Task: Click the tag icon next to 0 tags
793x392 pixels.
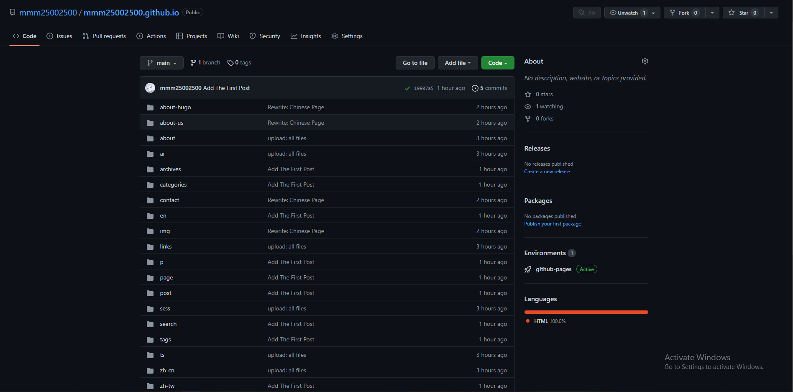Action: (230, 63)
